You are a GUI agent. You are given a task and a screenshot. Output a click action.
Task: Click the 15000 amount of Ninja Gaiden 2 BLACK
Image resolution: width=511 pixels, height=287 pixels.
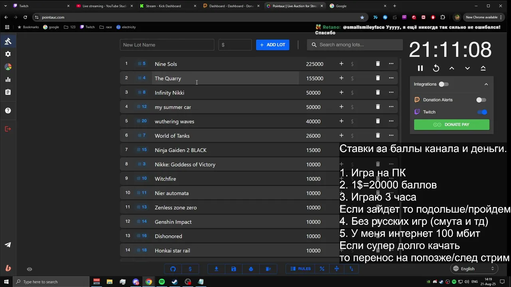point(313,150)
